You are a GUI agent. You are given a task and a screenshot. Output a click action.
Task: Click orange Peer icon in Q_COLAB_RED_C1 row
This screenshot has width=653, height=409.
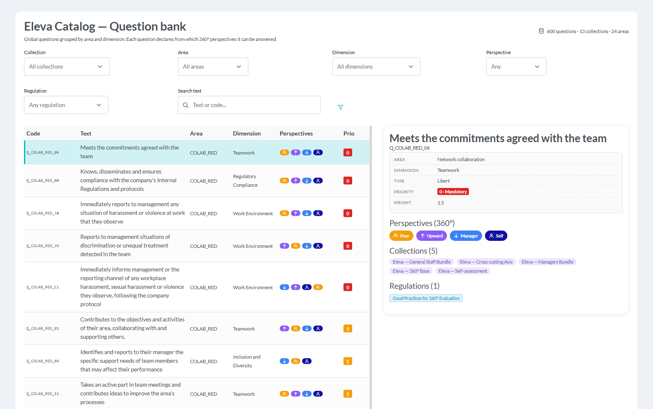coord(318,287)
